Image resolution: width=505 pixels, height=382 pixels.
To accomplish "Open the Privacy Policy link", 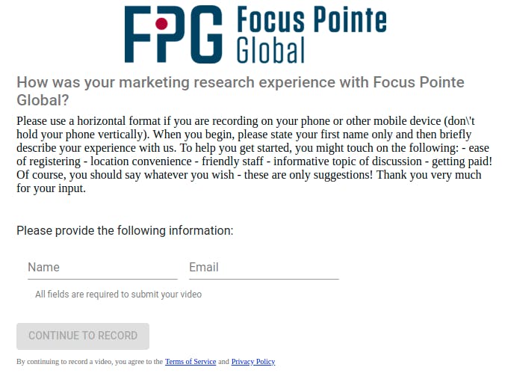I will [x=253, y=362].
